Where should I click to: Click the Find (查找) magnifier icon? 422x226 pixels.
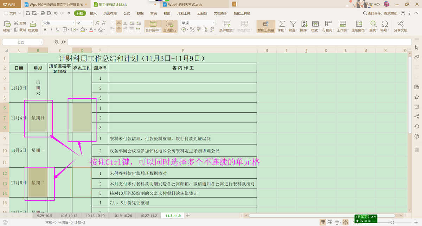(x=373, y=24)
